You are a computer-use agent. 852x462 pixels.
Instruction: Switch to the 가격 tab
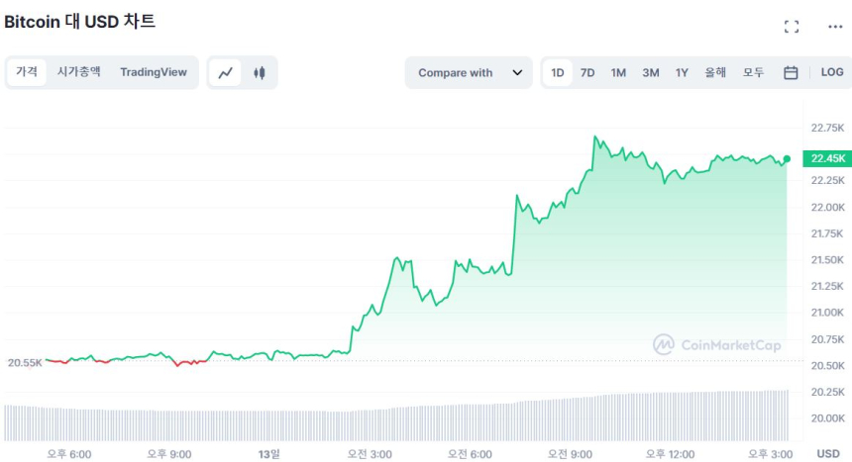tap(27, 72)
